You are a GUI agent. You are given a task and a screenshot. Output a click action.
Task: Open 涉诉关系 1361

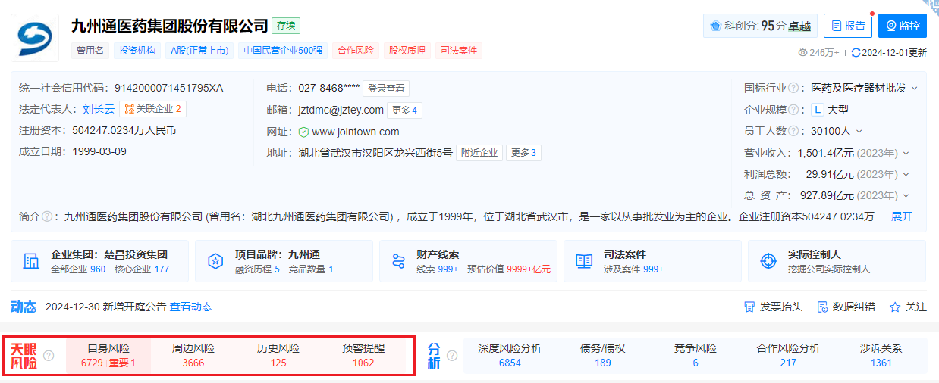coord(881,356)
